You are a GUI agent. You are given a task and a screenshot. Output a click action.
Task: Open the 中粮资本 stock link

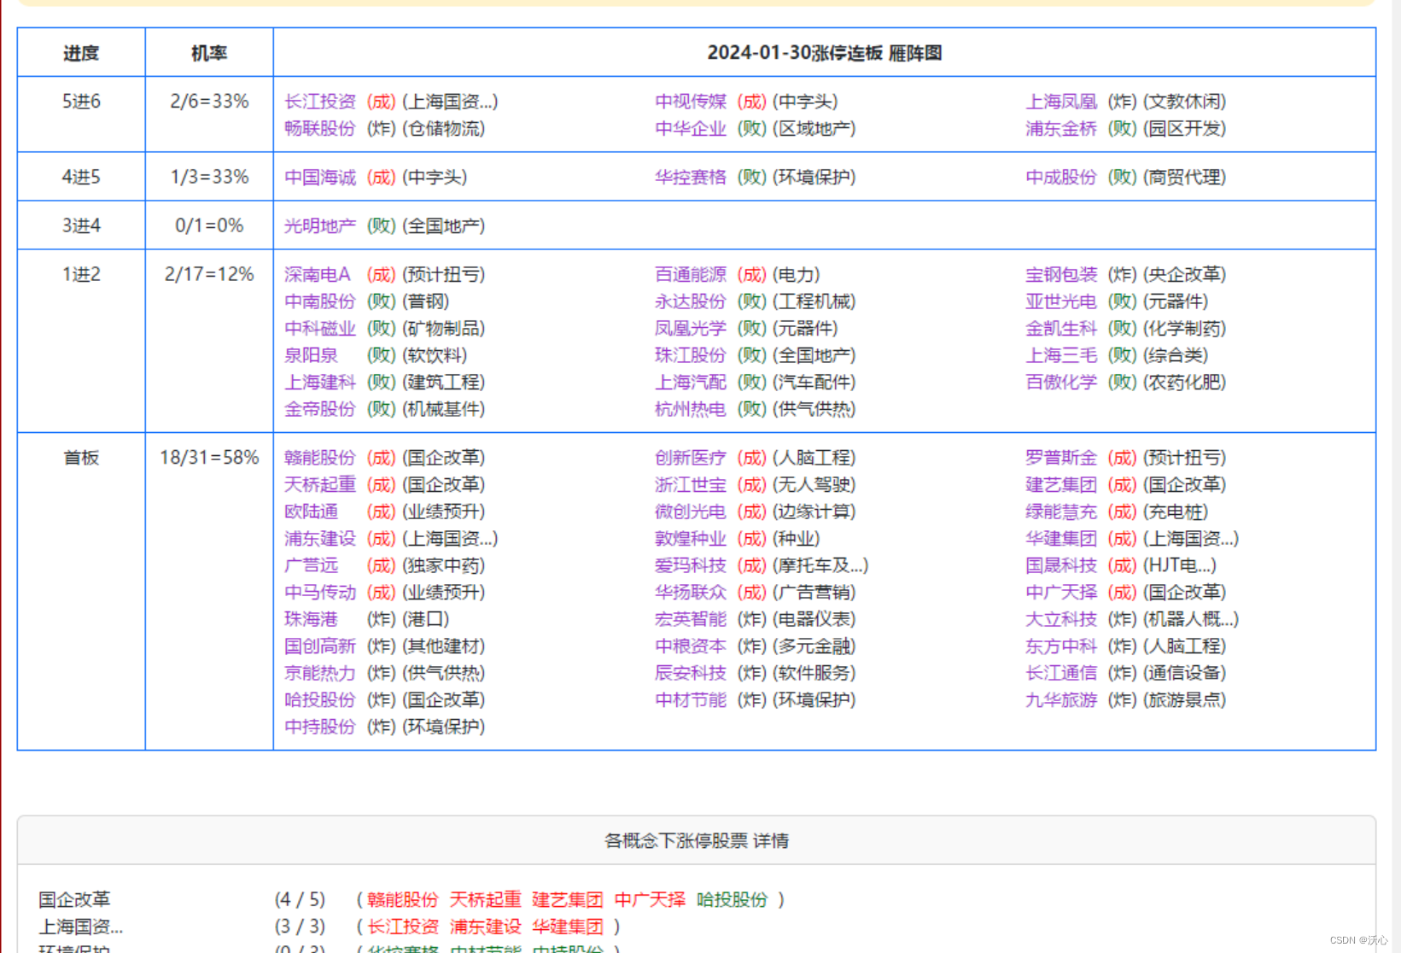click(690, 646)
